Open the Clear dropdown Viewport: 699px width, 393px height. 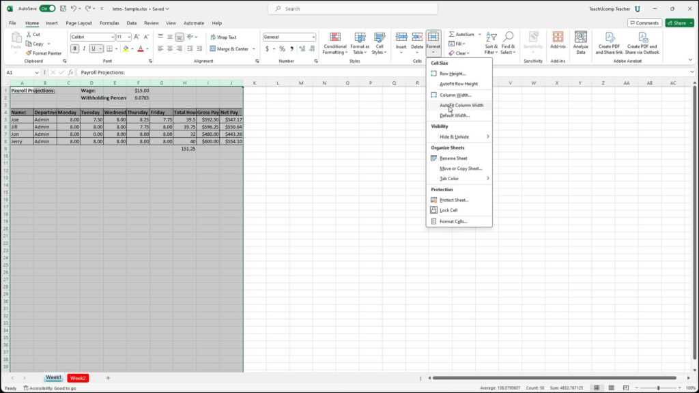tap(459, 53)
